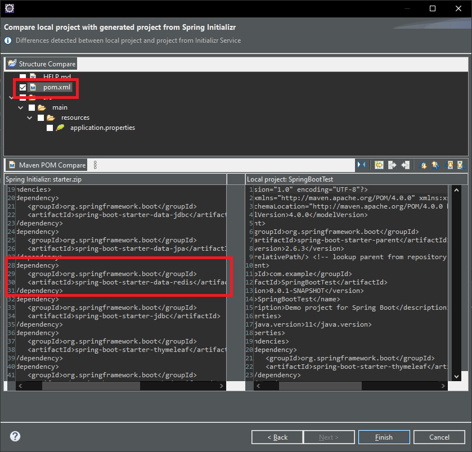Check the application.properties checkbox
The height and width of the screenshot is (452, 472).
tap(50, 128)
